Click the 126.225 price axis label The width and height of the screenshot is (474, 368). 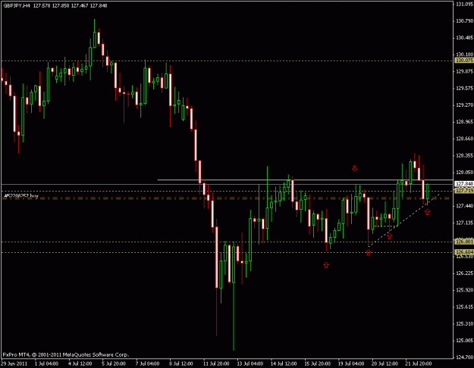[464, 273]
